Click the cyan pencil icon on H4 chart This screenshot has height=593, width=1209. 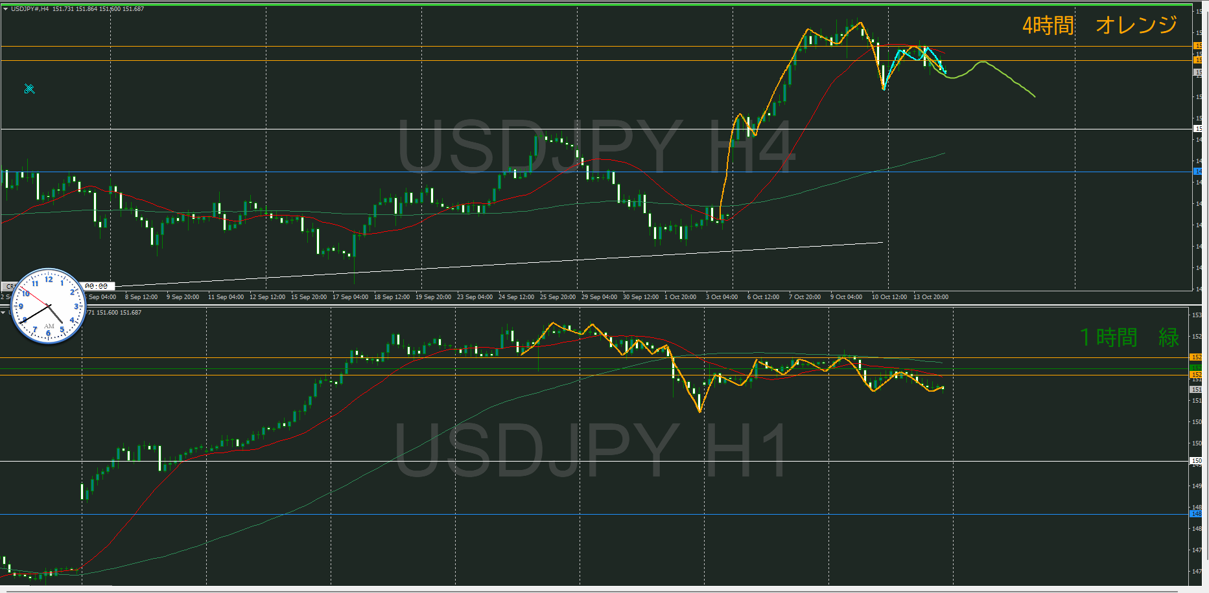(29, 89)
